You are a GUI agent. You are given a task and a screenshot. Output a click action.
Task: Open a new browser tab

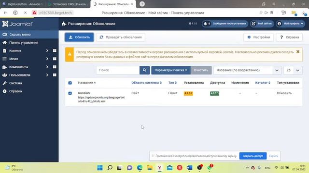(142, 4)
